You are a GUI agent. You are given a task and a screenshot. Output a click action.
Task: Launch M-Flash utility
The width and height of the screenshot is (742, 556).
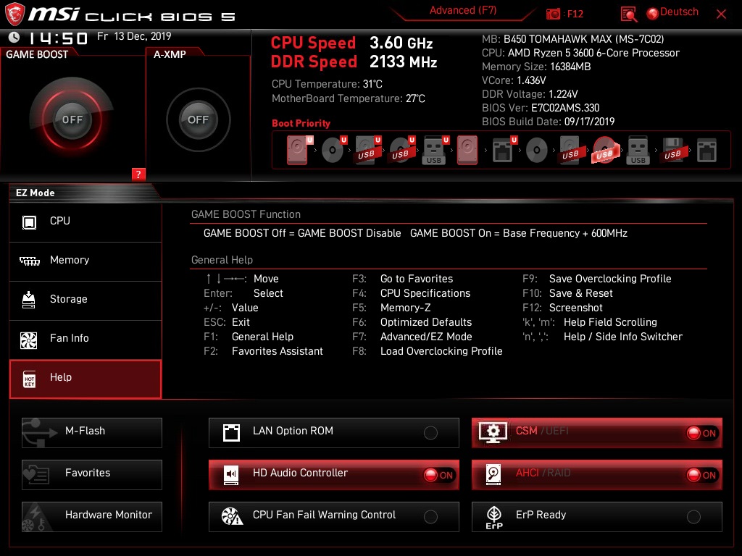tap(92, 433)
